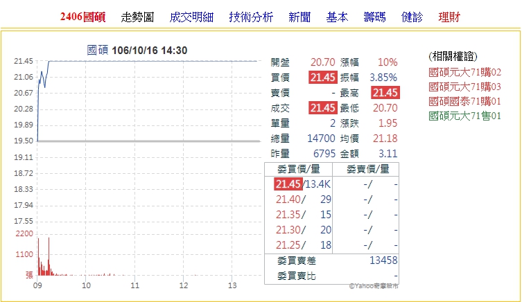The height and width of the screenshot is (302, 522).
Task: Click the intraday price line chart
Action: (x=146, y=101)
